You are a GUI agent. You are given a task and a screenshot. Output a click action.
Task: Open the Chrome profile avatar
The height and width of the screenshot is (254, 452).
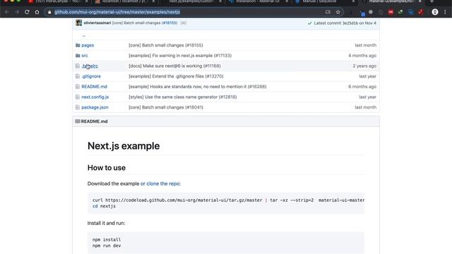point(435,12)
